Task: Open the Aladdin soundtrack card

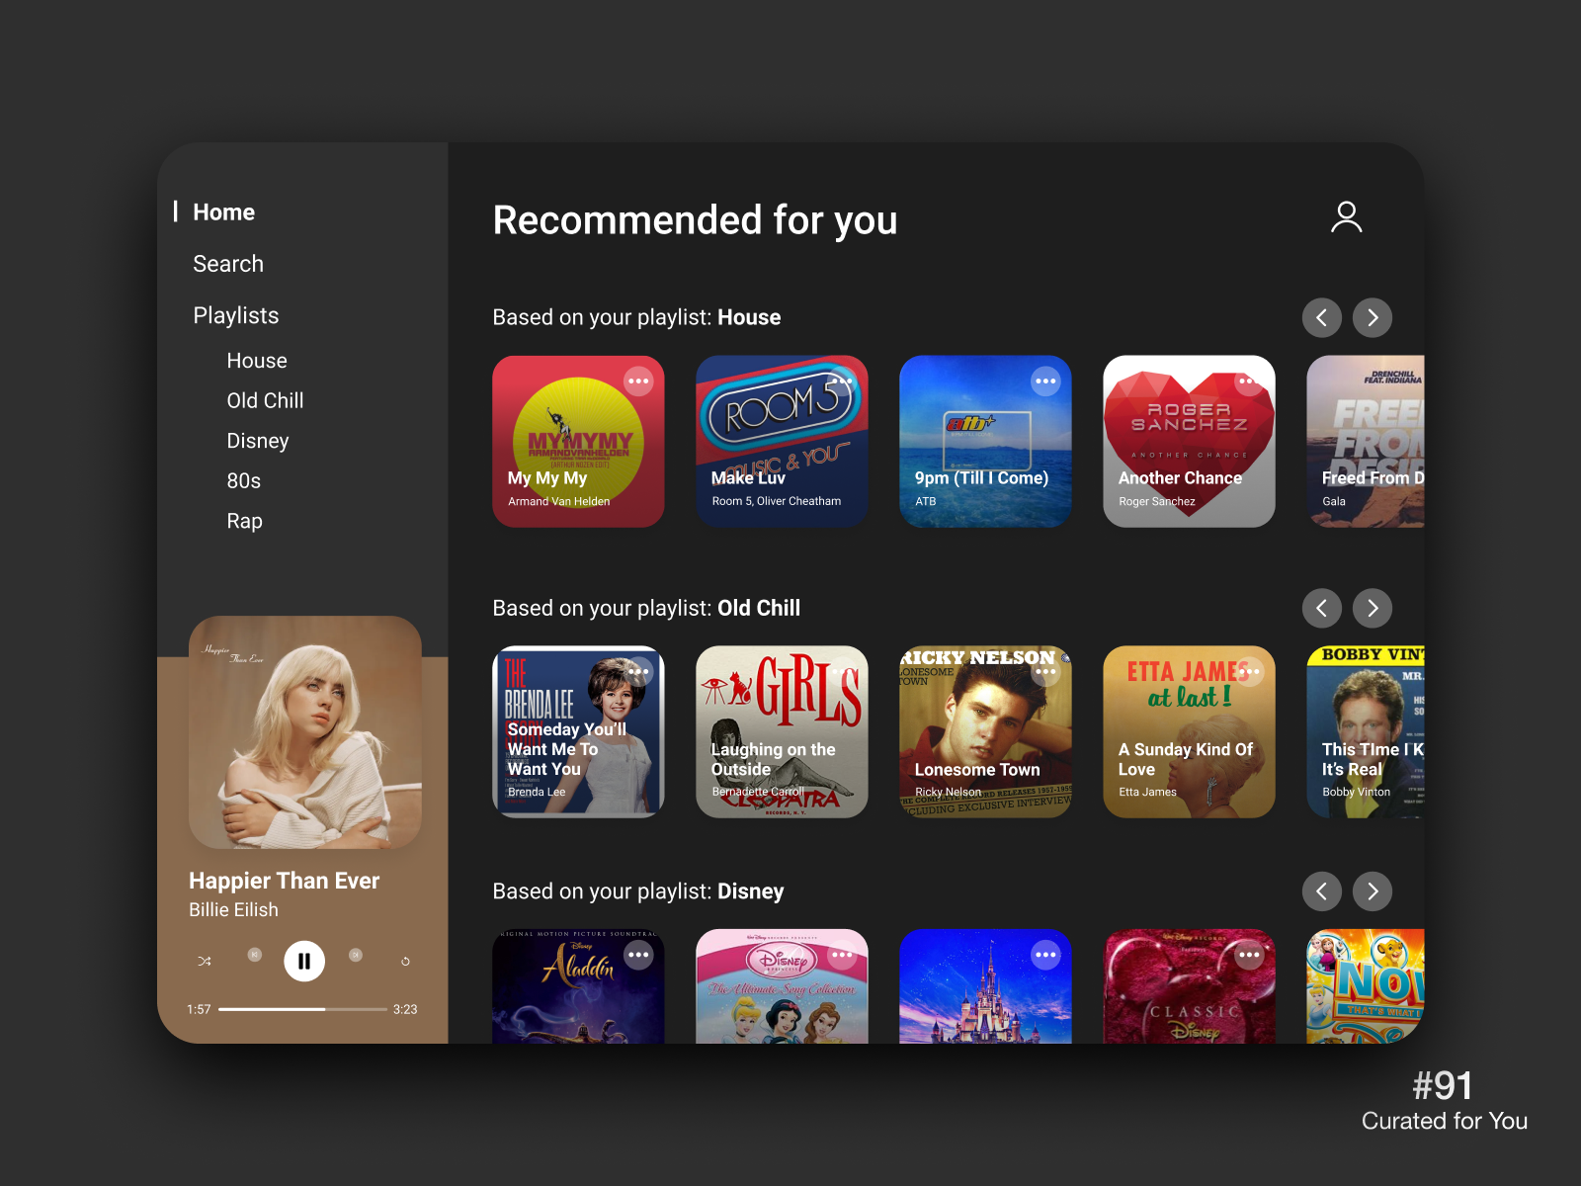Action: pyautogui.click(x=578, y=986)
